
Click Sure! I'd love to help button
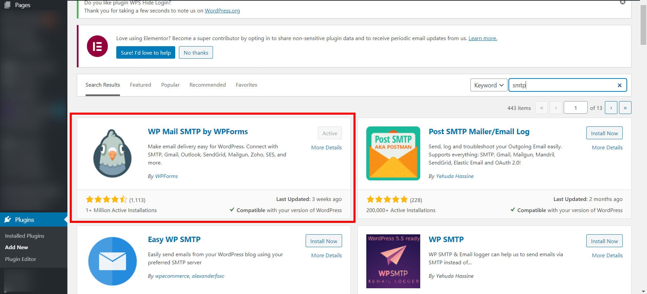pyautogui.click(x=146, y=53)
